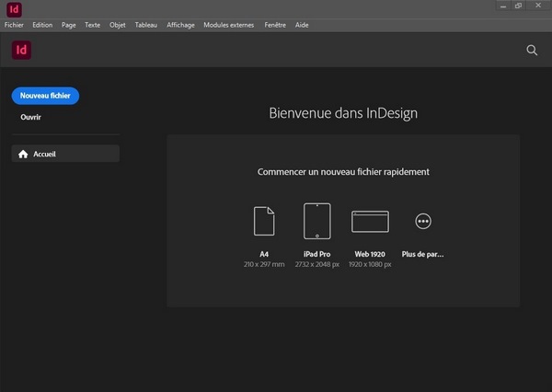This screenshot has height=392, width=552.
Task: Click the "Plus de par..." label
Action: [423, 254]
